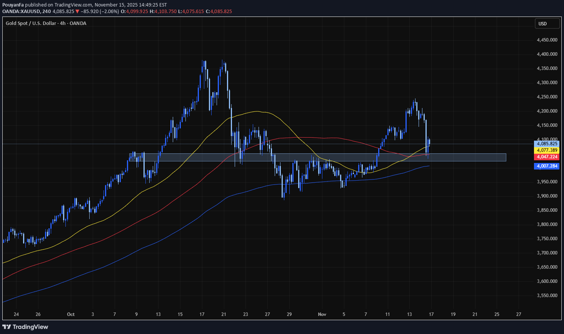564x334 pixels.
Task: Click the red moving average label 4,047.224
Action: pyautogui.click(x=547, y=157)
